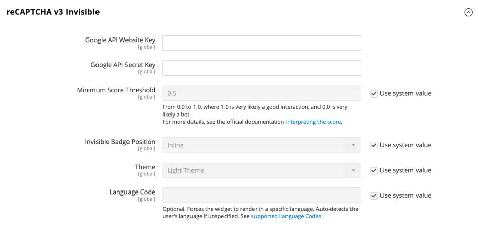Toggle Use system value for Theme

(x=374, y=171)
